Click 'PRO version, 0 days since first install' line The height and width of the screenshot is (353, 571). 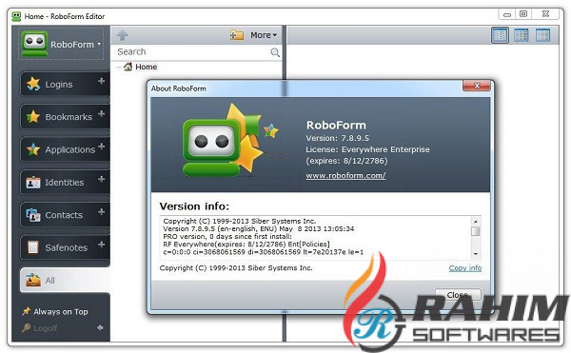pos(227,237)
